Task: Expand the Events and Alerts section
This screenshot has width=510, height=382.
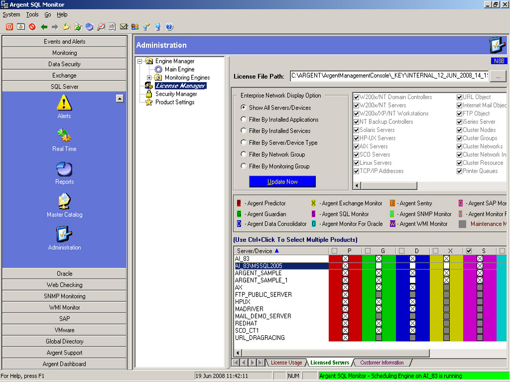Action: [x=64, y=42]
